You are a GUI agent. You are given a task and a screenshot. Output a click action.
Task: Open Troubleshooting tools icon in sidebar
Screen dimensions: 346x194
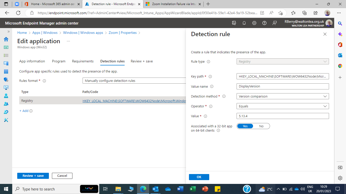[6, 120]
